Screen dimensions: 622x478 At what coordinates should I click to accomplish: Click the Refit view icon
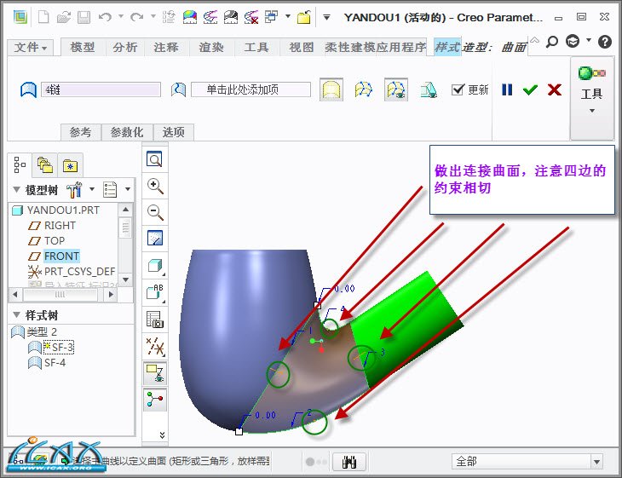point(154,159)
